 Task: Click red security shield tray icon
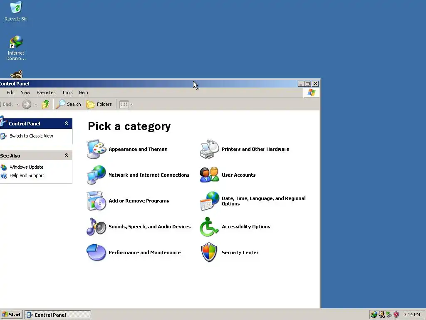tap(396, 315)
